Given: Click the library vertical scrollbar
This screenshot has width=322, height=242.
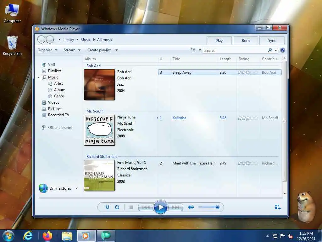Looking at the screenshot, I should pos(284,121).
